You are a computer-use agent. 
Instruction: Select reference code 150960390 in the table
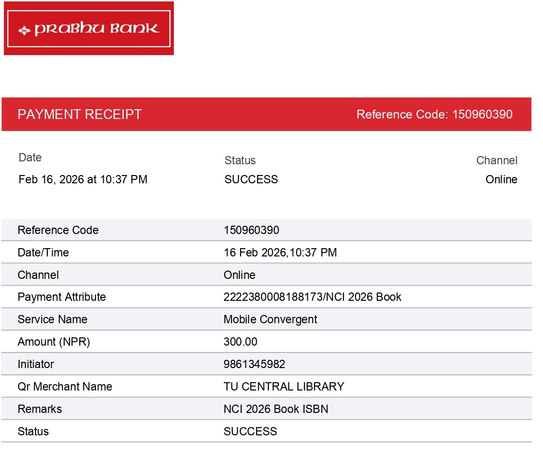pos(251,230)
